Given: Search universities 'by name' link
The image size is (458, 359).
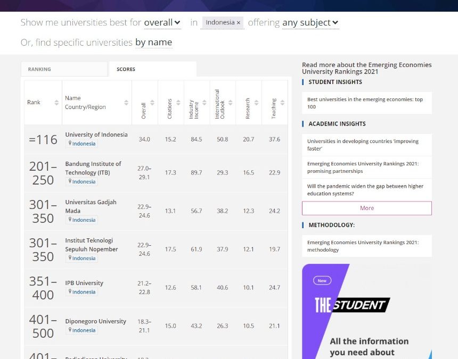Looking at the screenshot, I should 153,43.
